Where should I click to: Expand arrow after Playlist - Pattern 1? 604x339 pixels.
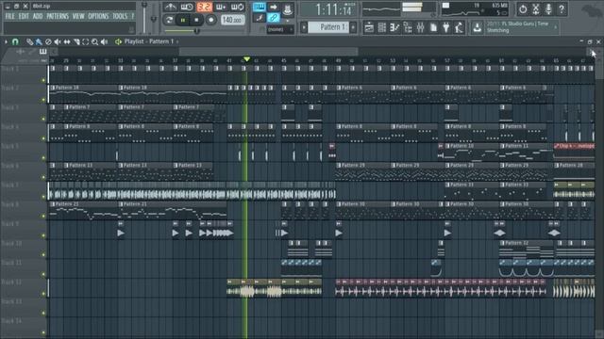[177, 41]
